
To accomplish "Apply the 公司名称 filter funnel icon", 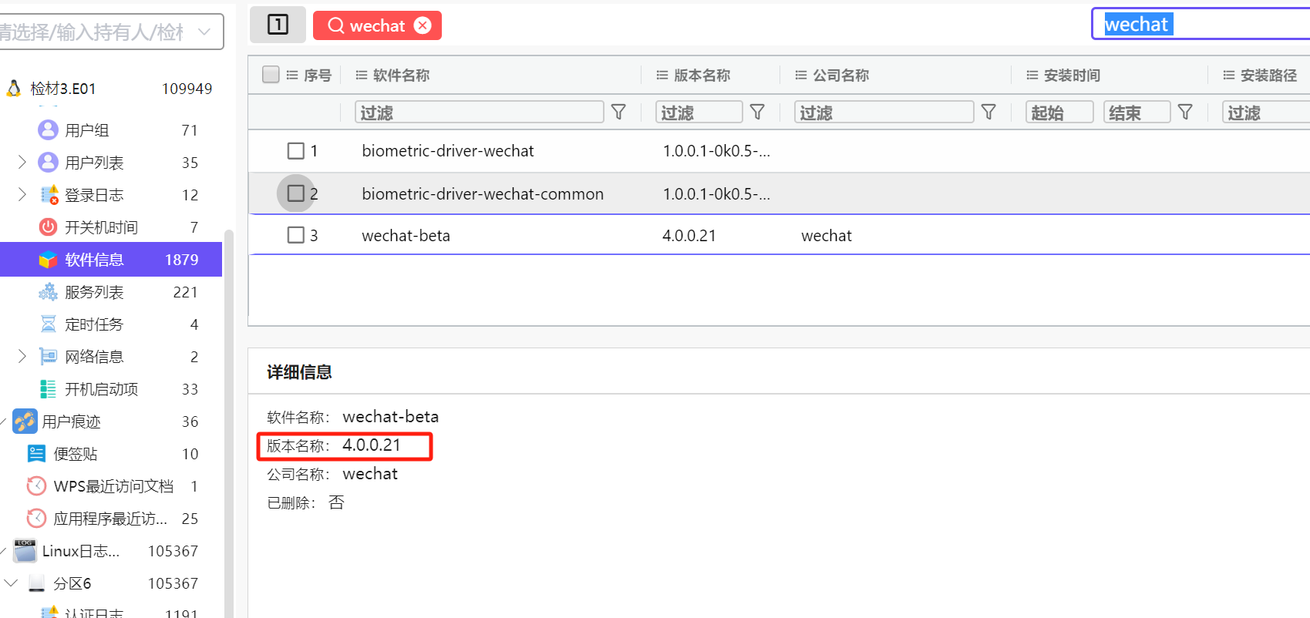I will pyautogui.click(x=988, y=113).
